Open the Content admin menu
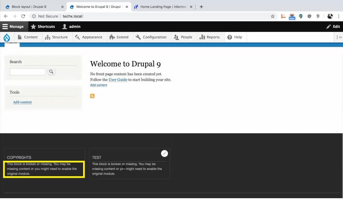343x214 pixels. pos(27,37)
